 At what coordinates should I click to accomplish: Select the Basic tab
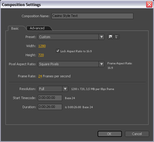(15, 28)
